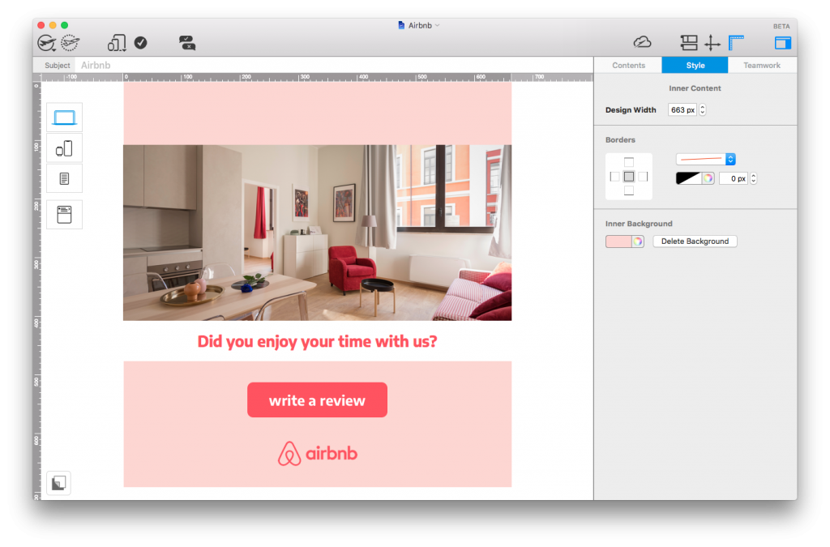
Task: Click the cloud sync icon
Action: tap(643, 42)
